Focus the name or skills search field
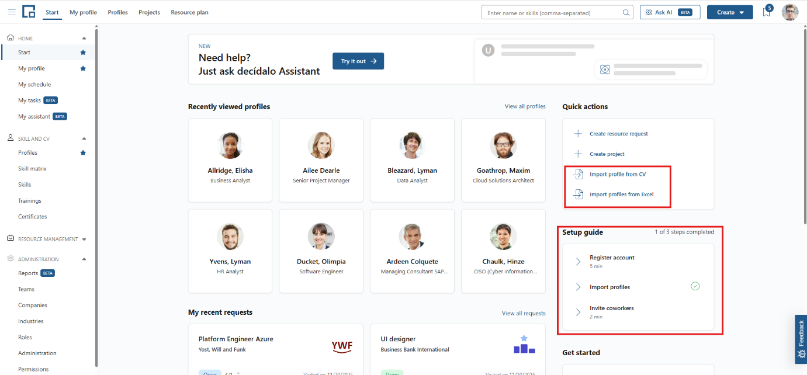807x375 pixels. [557, 12]
